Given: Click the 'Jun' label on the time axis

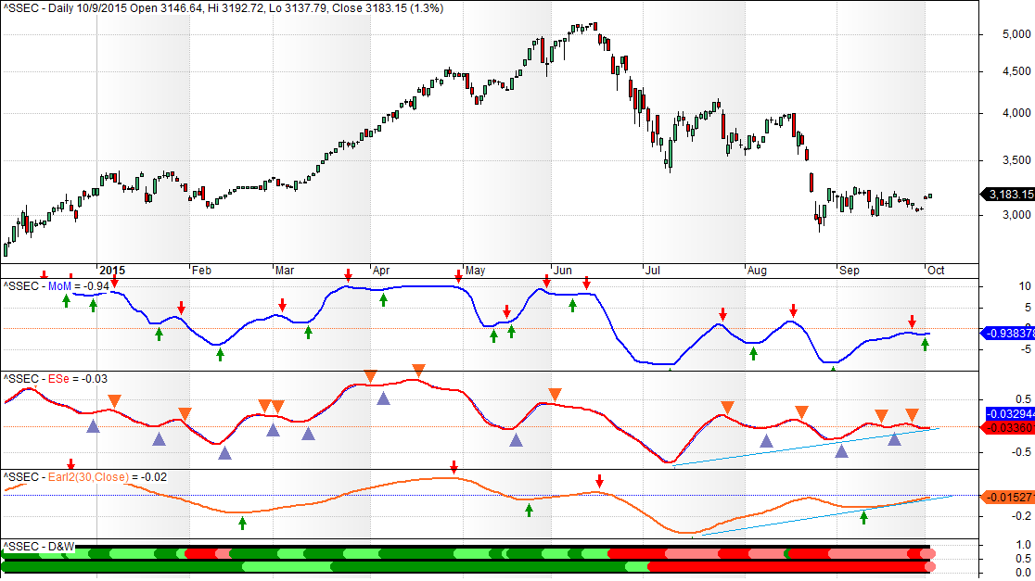Looking at the screenshot, I should coord(562,271).
